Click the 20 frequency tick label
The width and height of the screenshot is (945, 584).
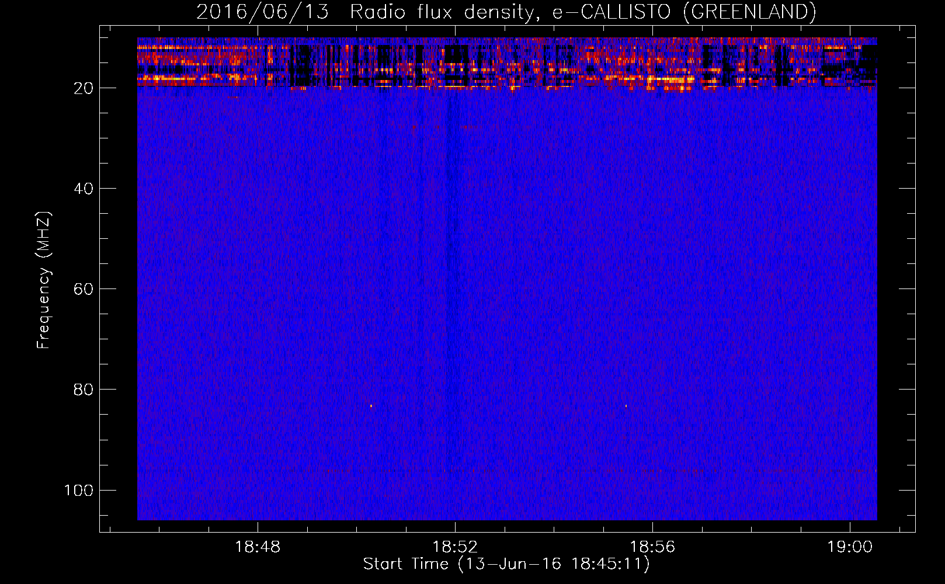point(84,88)
